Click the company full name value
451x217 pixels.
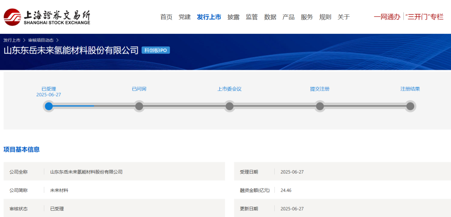click(x=86, y=172)
